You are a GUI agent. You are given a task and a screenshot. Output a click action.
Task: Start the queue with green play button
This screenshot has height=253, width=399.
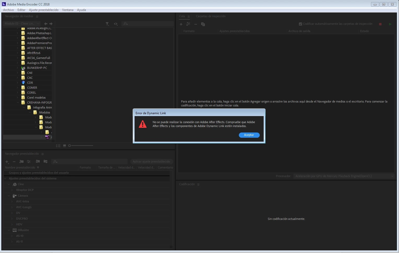pyautogui.click(x=390, y=24)
